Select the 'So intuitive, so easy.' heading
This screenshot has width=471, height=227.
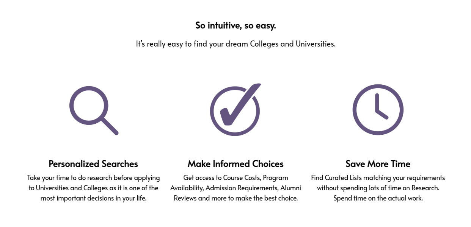[x=235, y=25]
